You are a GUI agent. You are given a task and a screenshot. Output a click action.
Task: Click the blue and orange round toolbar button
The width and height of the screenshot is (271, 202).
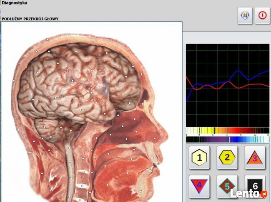245,15
